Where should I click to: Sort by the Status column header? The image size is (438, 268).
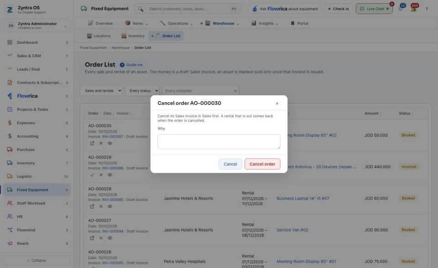[x=406, y=113]
